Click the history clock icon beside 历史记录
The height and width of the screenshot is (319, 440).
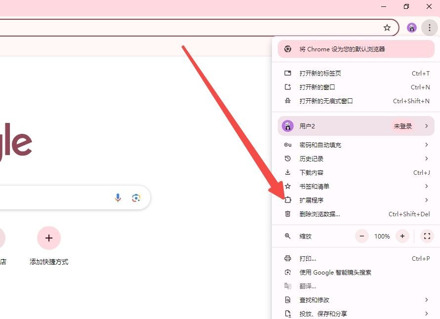[x=288, y=159]
